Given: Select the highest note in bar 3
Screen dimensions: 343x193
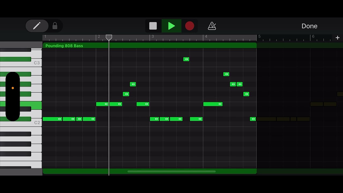Looking at the screenshot, I should [x=186, y=59].
